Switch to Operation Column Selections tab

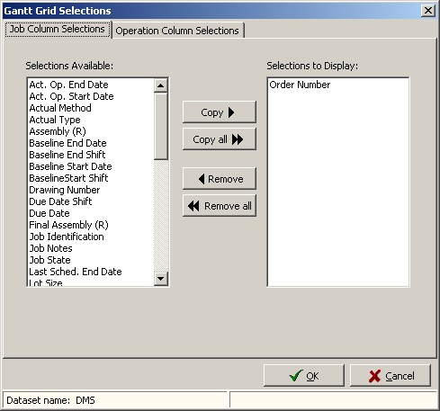(177, 31)
